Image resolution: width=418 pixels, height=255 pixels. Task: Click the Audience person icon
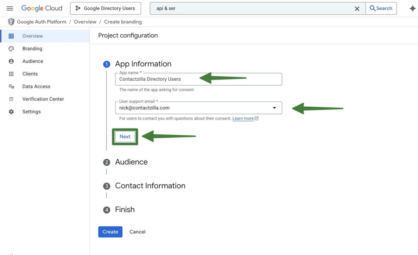click(x=11, y=61)
